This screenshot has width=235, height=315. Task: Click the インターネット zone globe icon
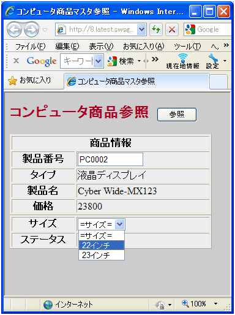click(48, 305)
